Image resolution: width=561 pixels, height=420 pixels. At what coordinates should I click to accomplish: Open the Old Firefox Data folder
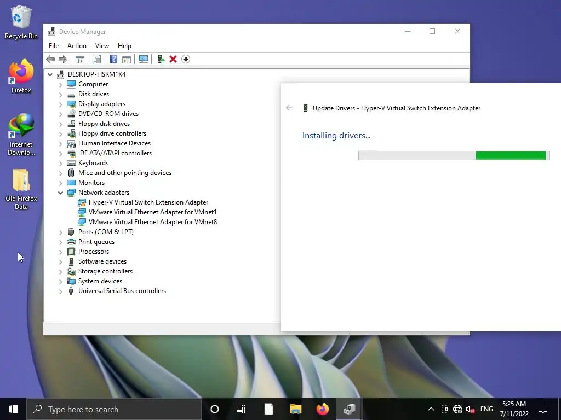coord(21,189)
